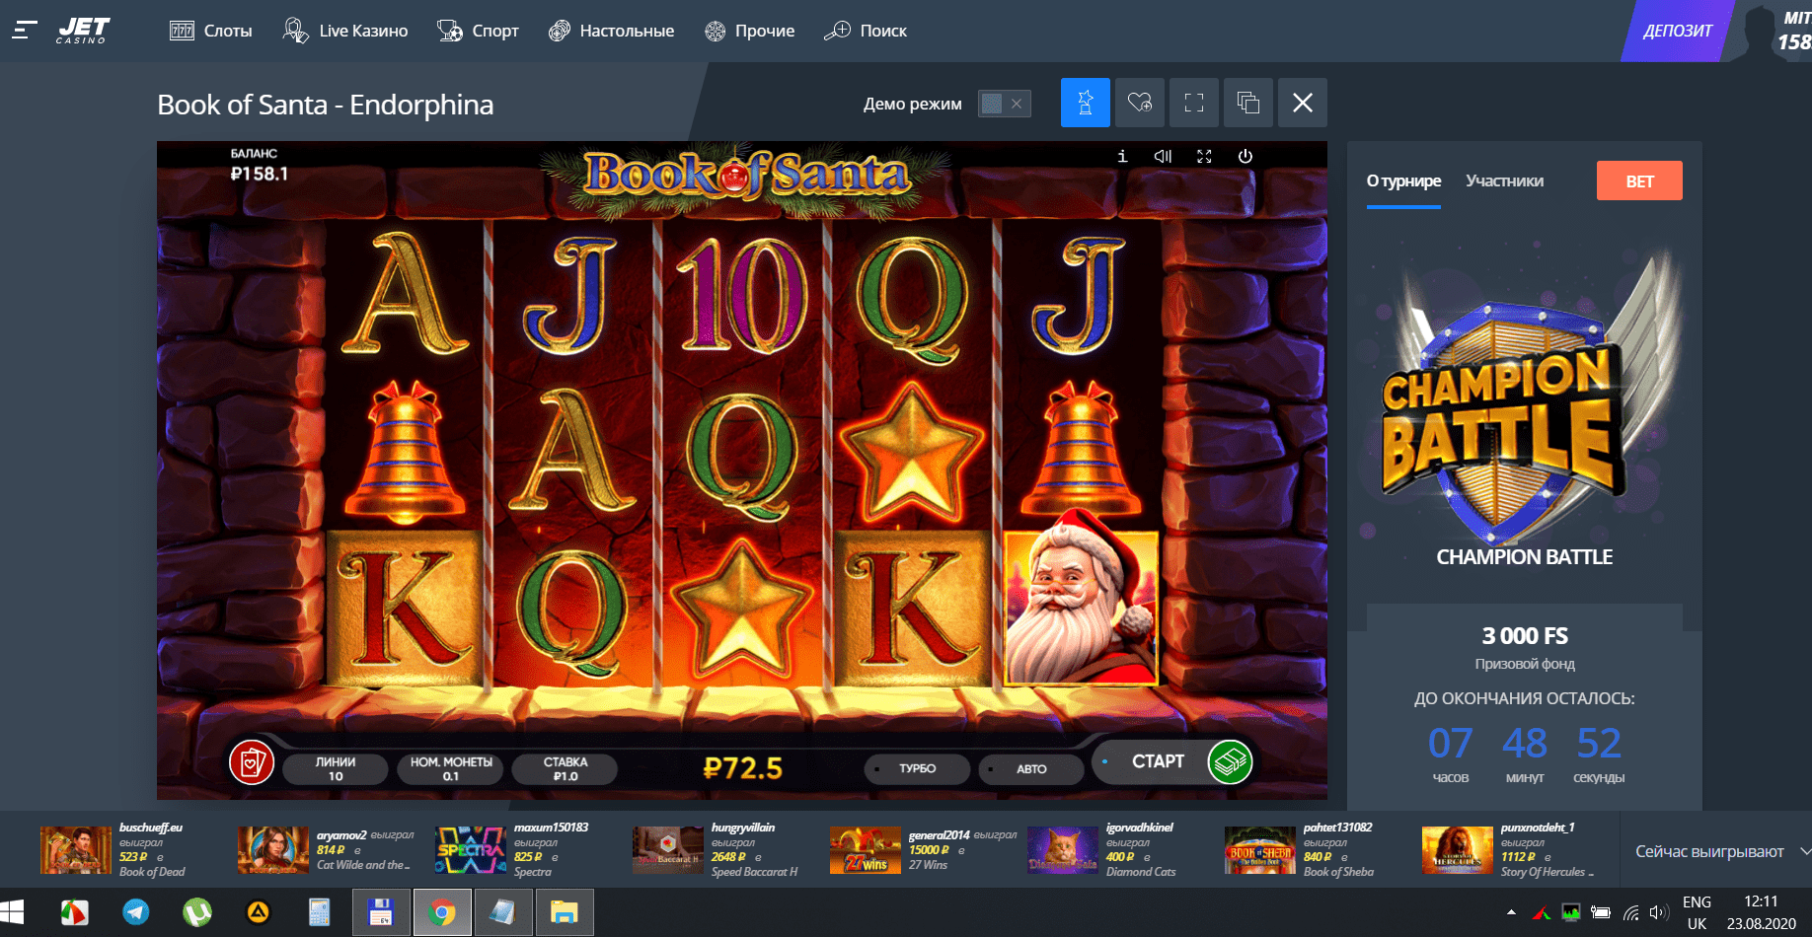Open the Champion Battle tournament banner
Viewport: 1812px width, 937px height.
click(1524, 404)
